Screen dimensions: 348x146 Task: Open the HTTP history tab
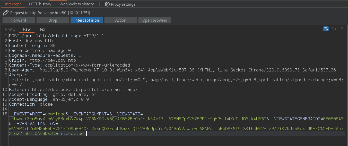tap(40, 4)
